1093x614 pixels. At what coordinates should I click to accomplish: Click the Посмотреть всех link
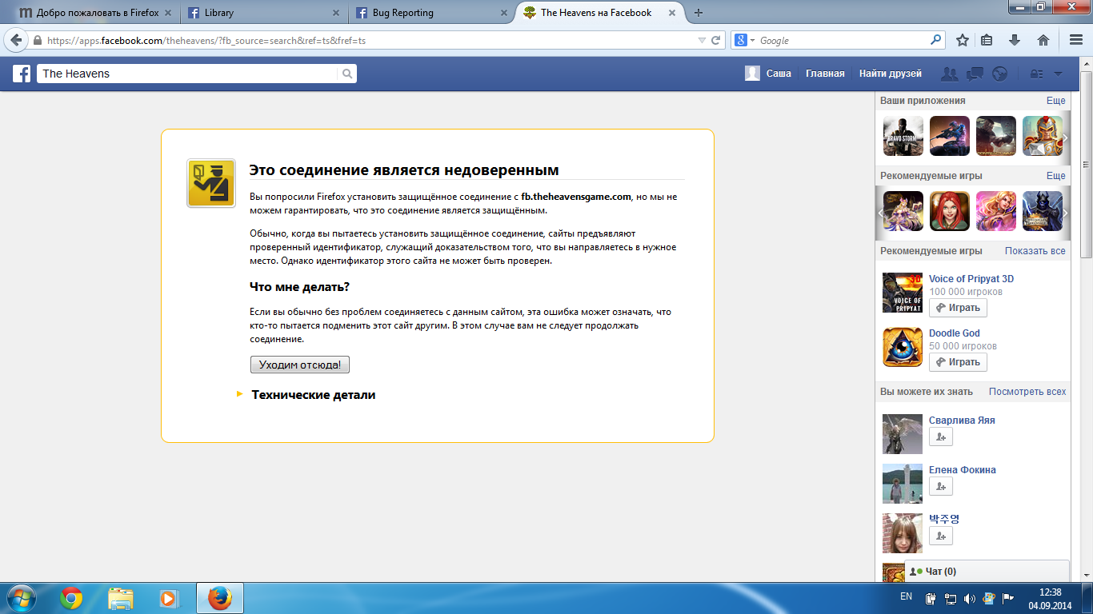1027,392
